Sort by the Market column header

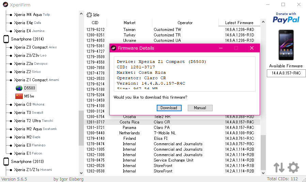(129, 23)
